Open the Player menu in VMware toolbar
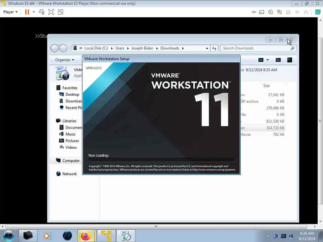 [x=10, y=12]
